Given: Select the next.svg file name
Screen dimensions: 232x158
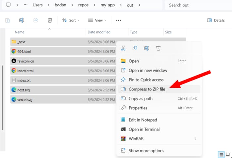Looking at the screenshot, I should pyautogui.click(x=24, y=90).
